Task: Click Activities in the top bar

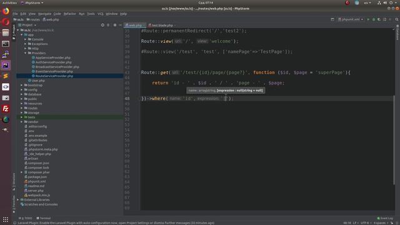Action: (10, 2)
